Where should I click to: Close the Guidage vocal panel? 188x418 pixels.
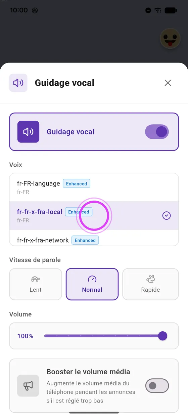click(x=168, y=83)
